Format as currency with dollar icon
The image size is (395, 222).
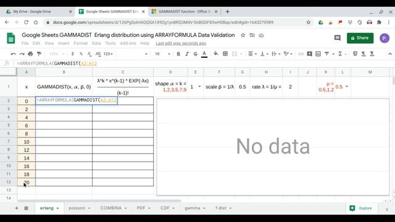[x=73, y=54]
